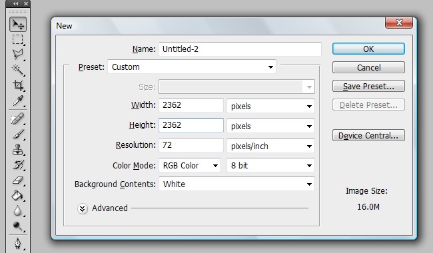The width and height of the screenshot is (433, 253).
Task: Click the Resolution value field
Action: [191, 145]
